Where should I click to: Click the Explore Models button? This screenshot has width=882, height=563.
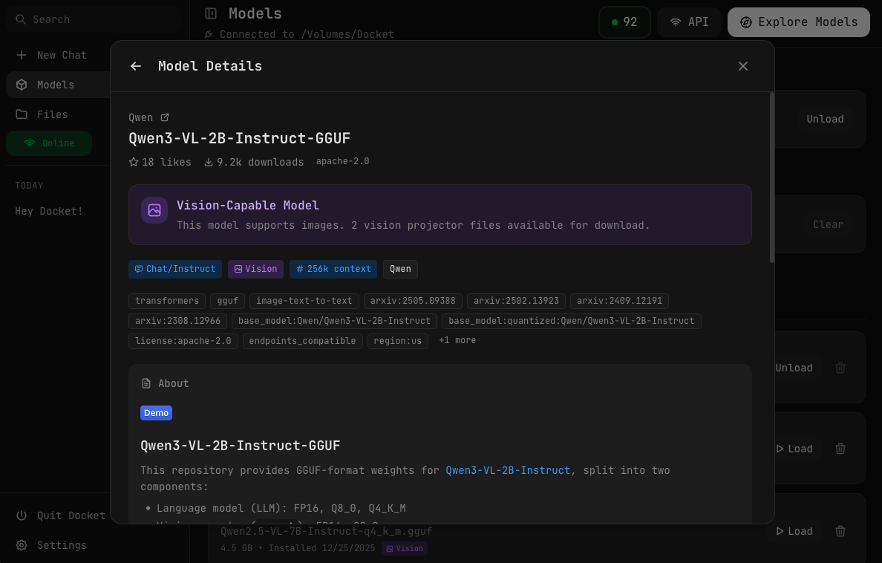798,22
